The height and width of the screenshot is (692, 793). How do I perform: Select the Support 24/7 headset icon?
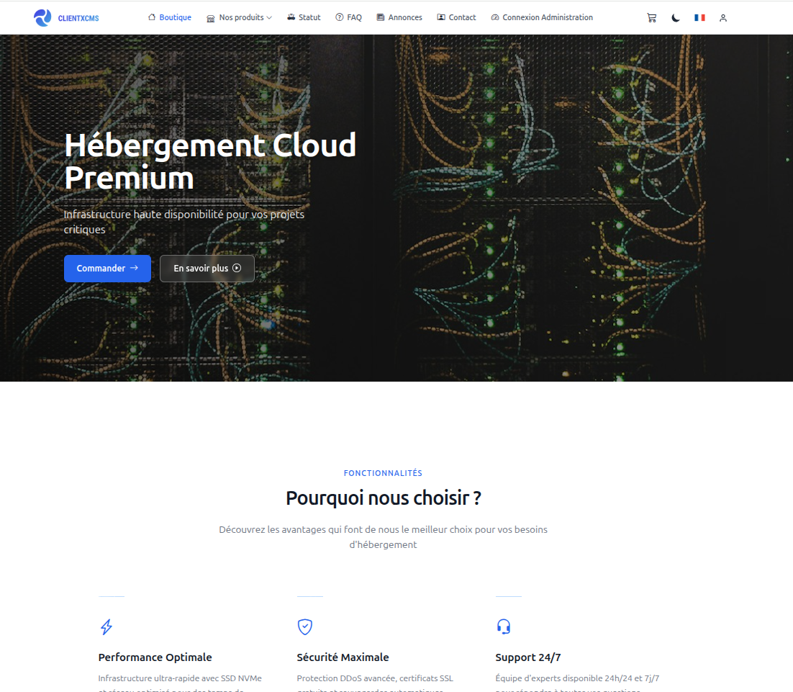pos(503,626)
